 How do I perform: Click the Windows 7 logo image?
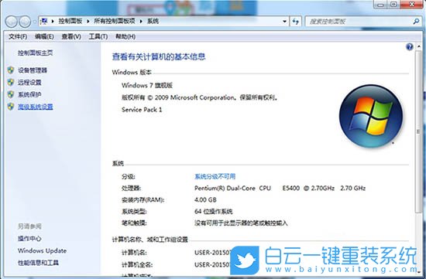pos(371,116)
